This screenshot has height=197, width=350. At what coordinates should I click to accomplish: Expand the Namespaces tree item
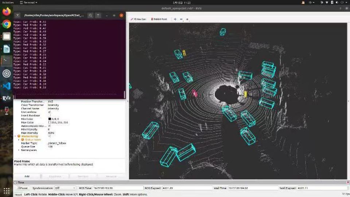[19, 150]
